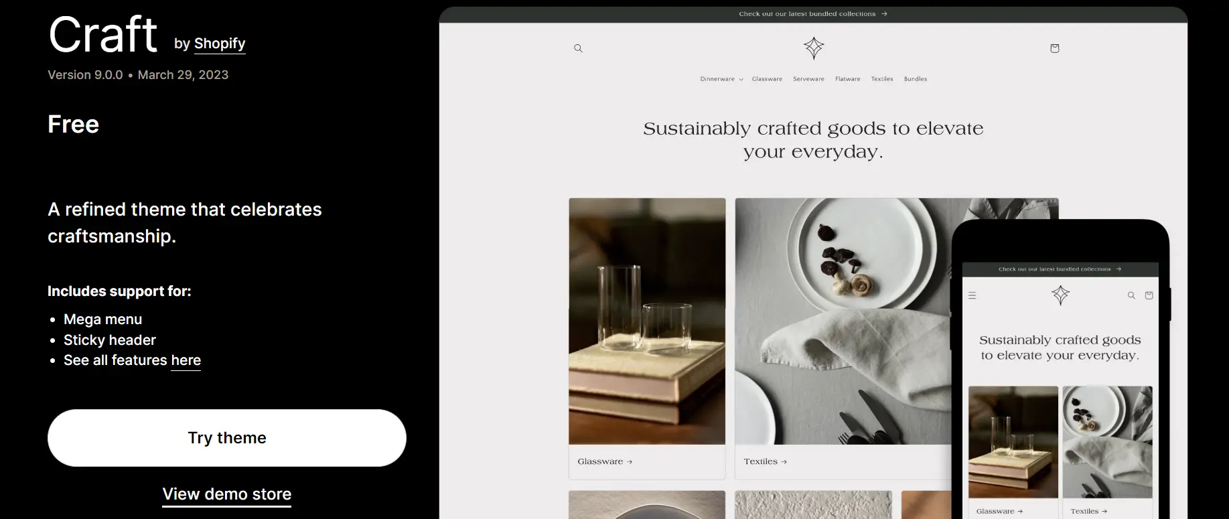Click the 'Includes support for:' heading
This screenshot has width=1229, height=519.
point(119,291)
